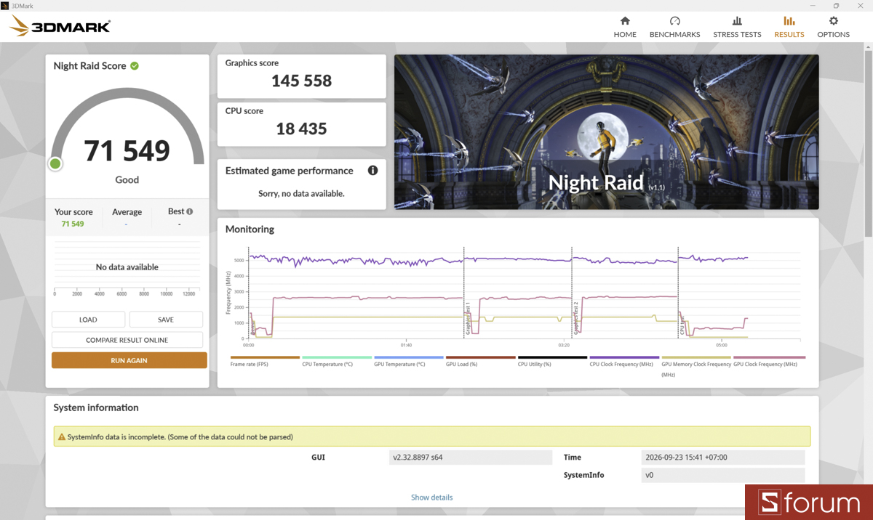The image size is (873, 520).
Task: Click the GUI version v2.32.8897 s64
Action: tap(471, 458)
